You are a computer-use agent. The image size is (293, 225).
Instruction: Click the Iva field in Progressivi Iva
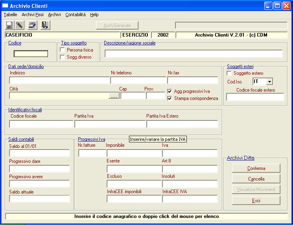click(190, 153)
